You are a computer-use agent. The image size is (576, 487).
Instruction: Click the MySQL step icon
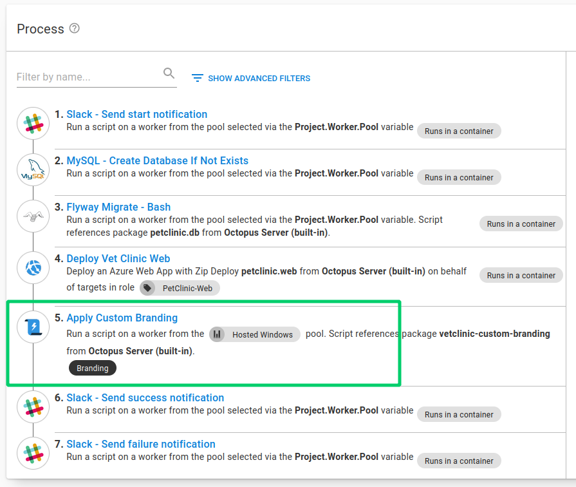(33, 170)
